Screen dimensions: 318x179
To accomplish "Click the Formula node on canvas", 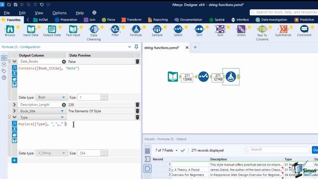I will 231,77.
